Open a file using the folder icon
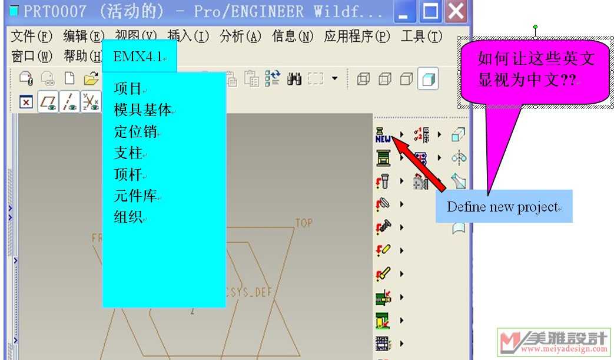 (x=91, y=78)
